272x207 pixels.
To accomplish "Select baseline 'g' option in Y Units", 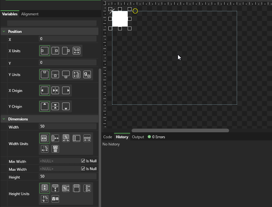I will point(87,74).
